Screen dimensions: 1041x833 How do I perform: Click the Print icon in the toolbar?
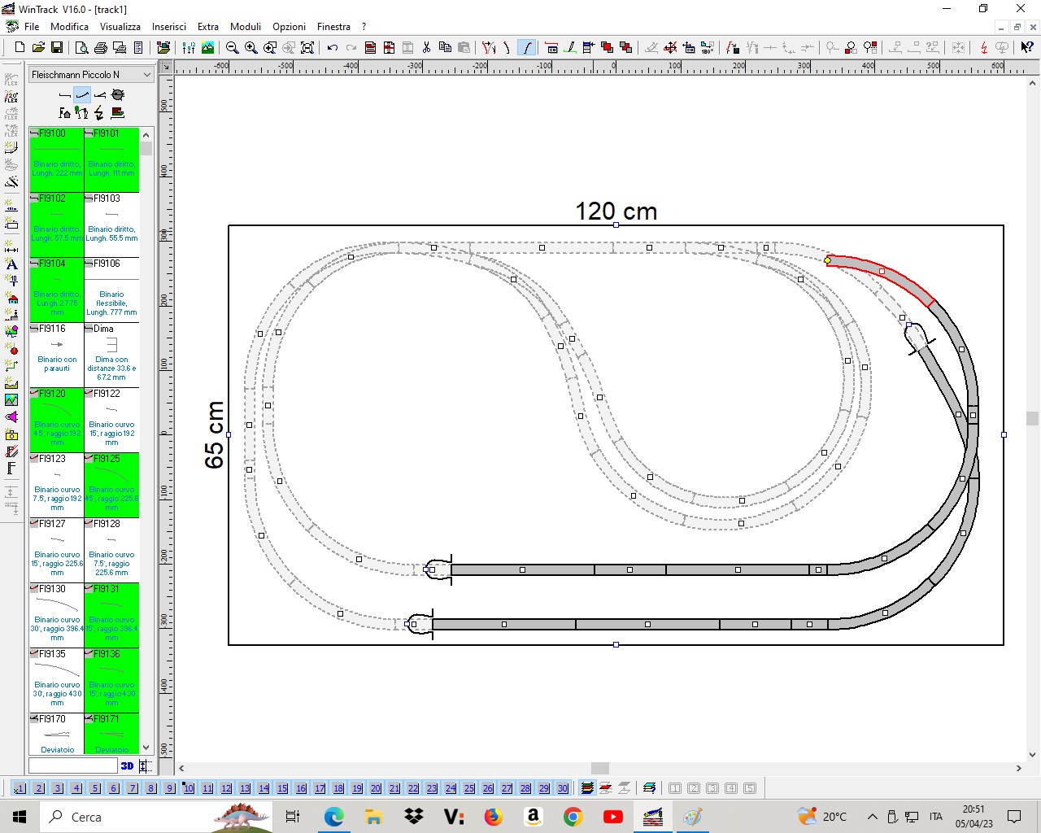pyautogui.click(x=101, y=48)
